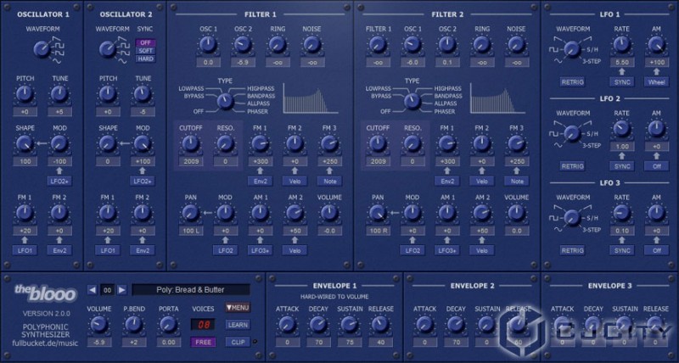The height and width of the screenshot is (363, 679).
Task: Click master volume value -5.9
Action: (99, 343)
